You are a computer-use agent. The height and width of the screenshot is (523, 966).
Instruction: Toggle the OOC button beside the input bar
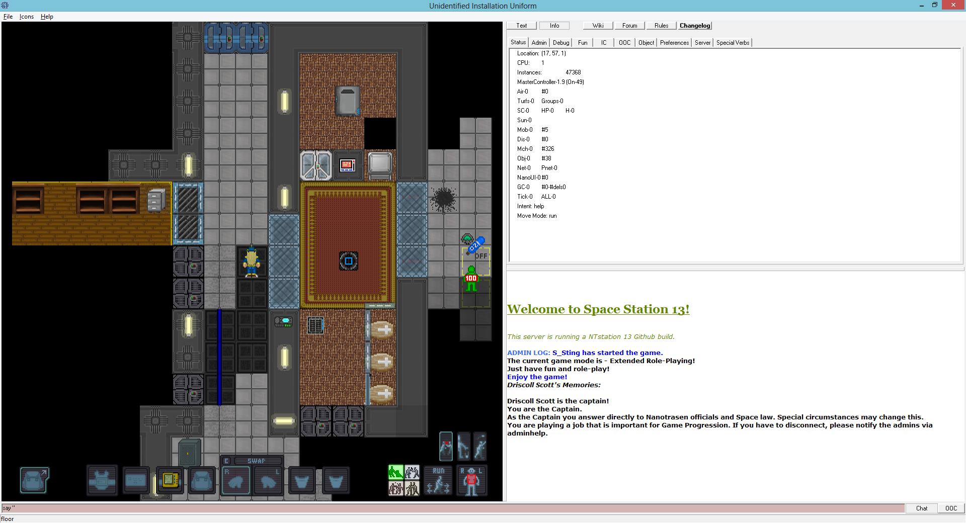click(951, 508)
